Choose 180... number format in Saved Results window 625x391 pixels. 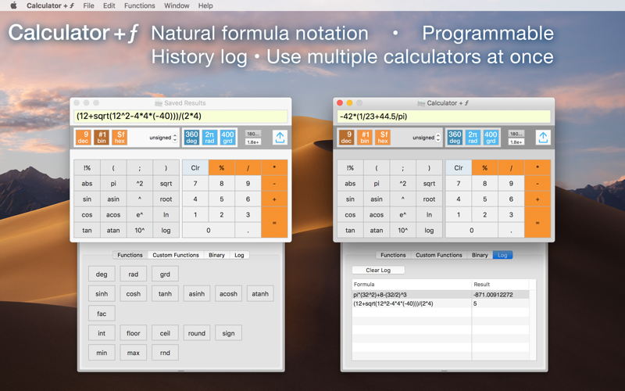[253, 134]
